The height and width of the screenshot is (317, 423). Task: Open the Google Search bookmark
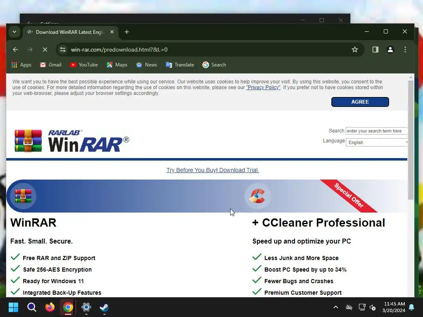(214, 65)
